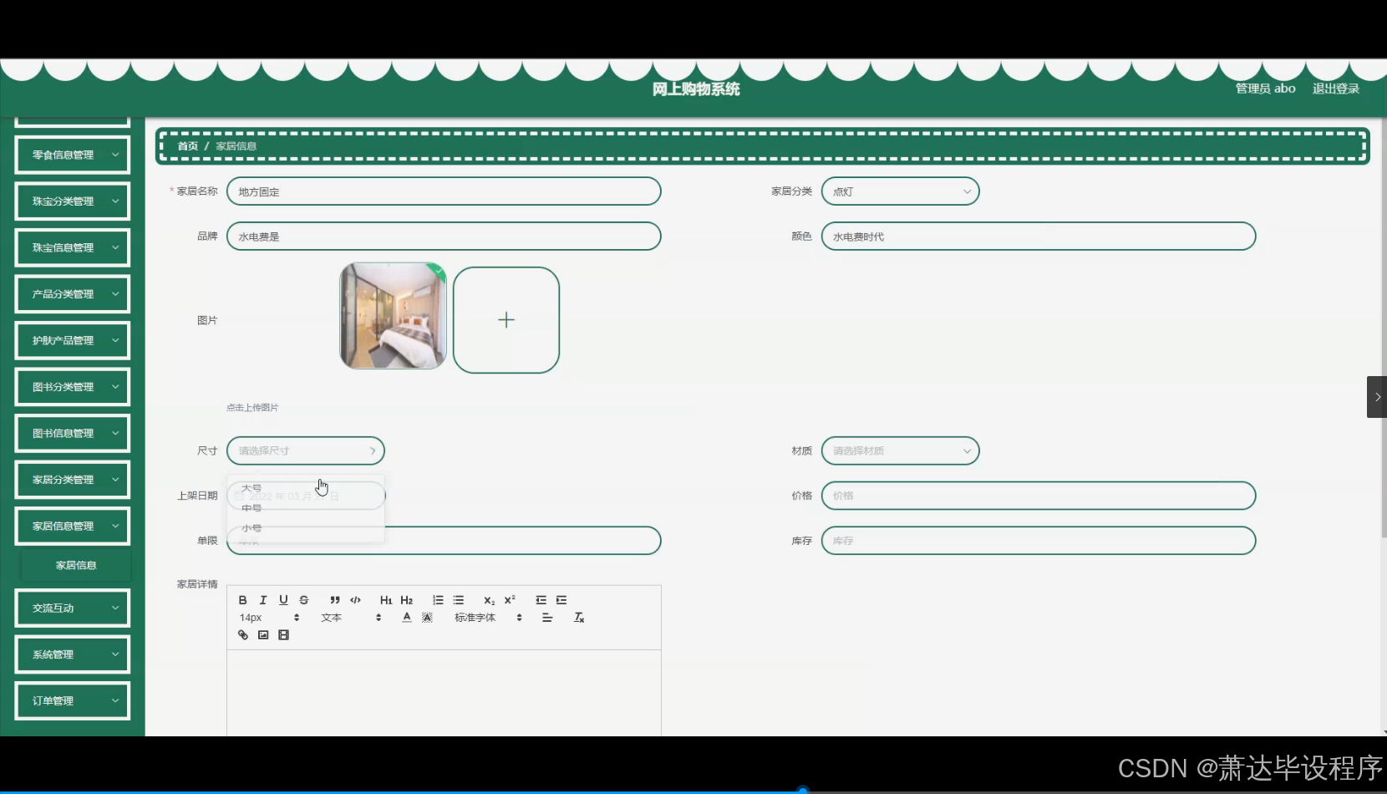Expand 零食信息管理 sidebar menu
Screen dimensions: 1387x794
[73, 155]
